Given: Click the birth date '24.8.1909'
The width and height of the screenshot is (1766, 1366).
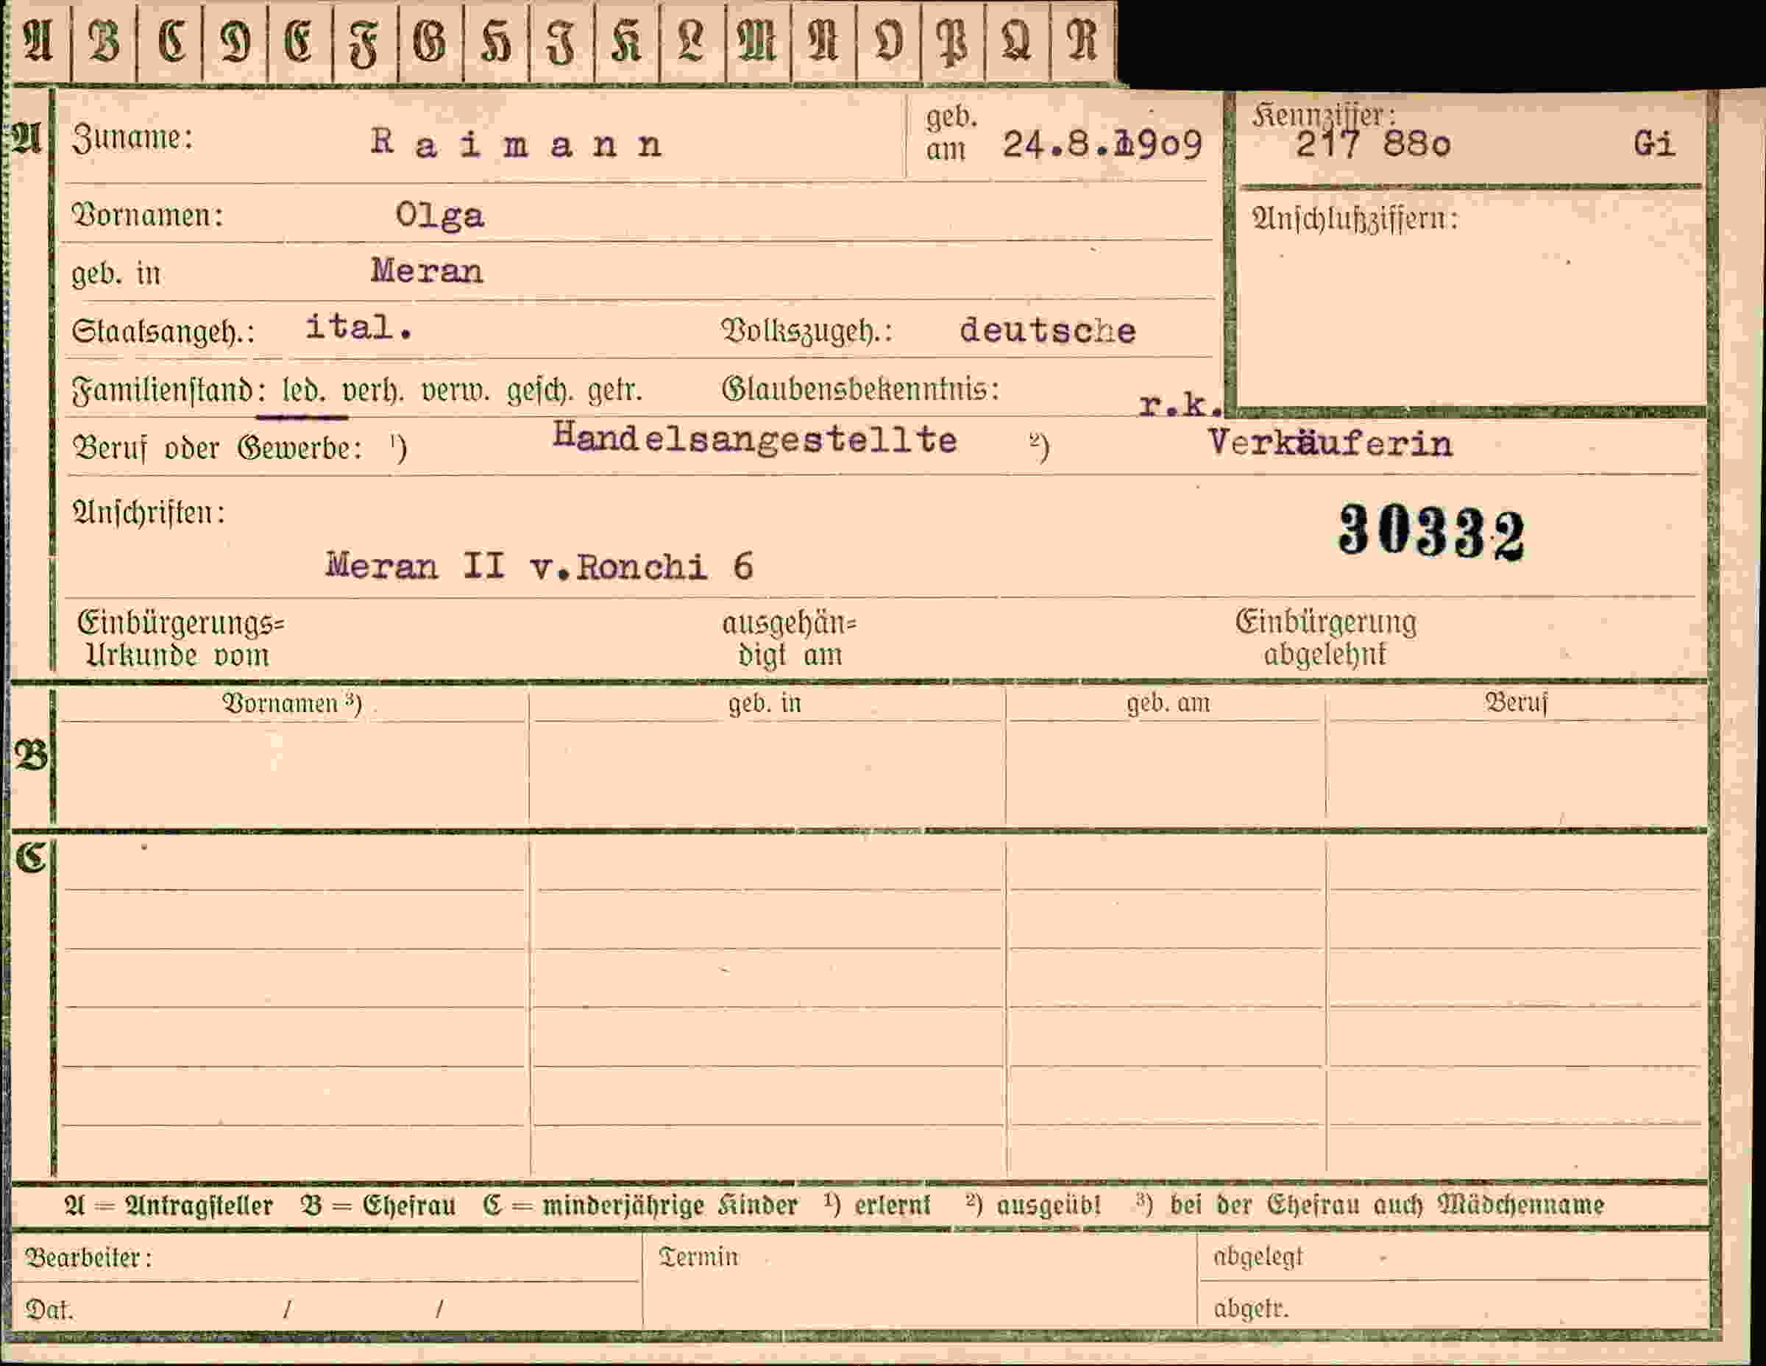Looking at the screenshot, I should coord(1102,146).
